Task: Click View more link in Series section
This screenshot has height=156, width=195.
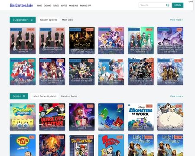Action: 177,96
